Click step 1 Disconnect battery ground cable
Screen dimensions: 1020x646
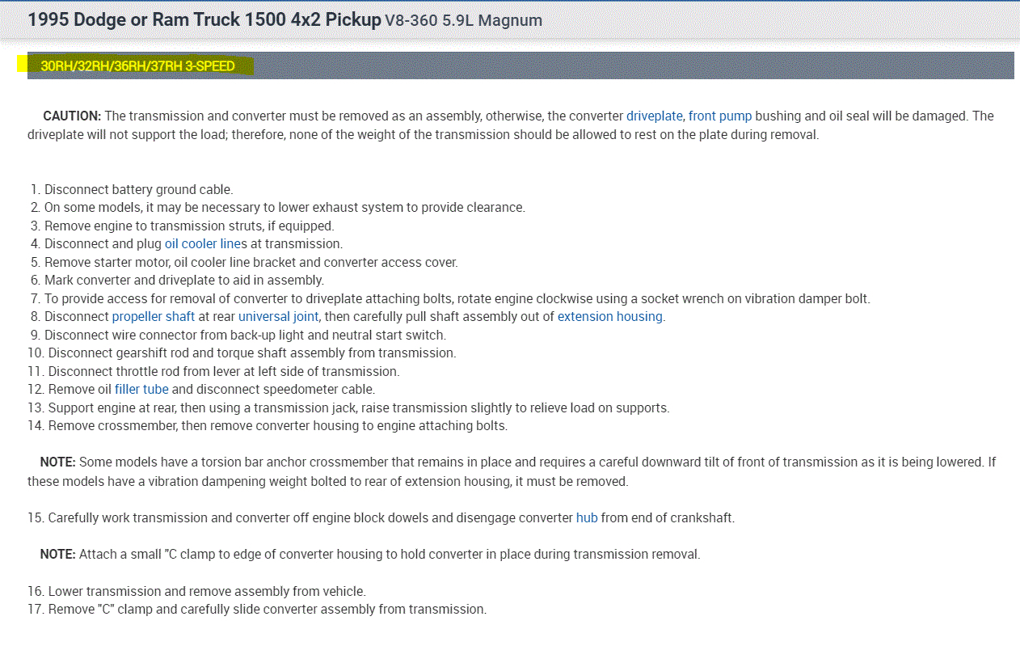137,189
